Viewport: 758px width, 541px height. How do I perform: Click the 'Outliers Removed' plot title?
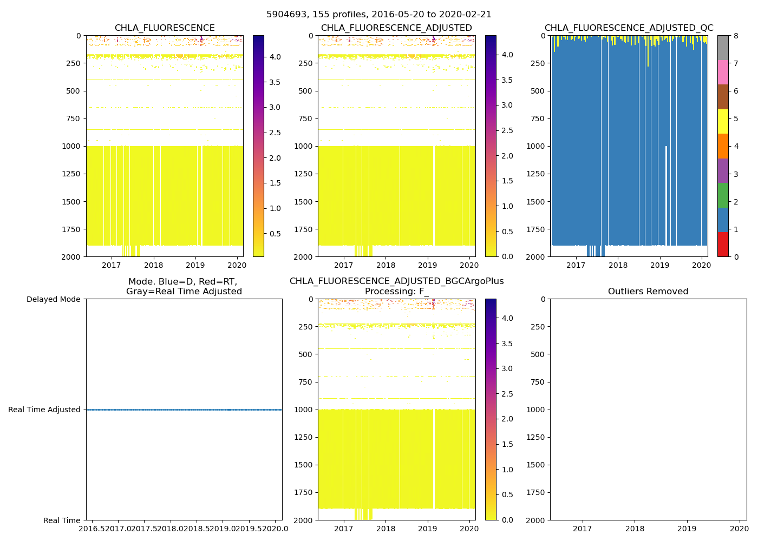(x=648, y=292)
